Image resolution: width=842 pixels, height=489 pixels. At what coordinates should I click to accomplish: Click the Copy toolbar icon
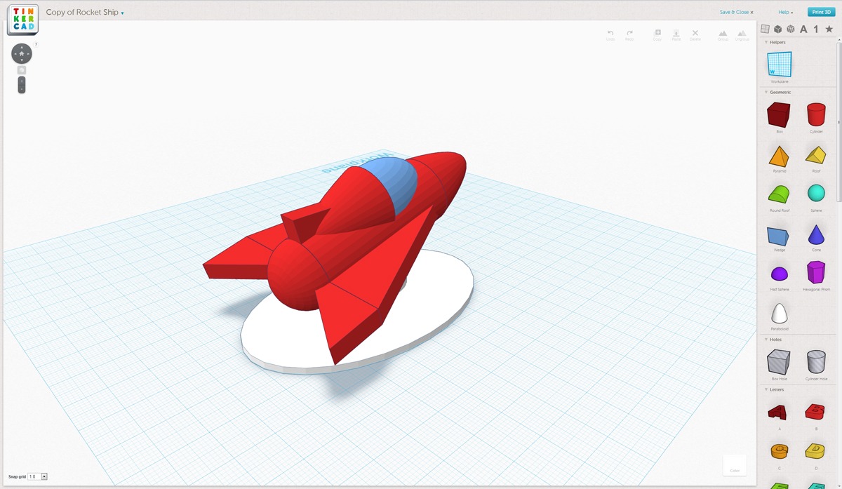click(x=657, y=34)
